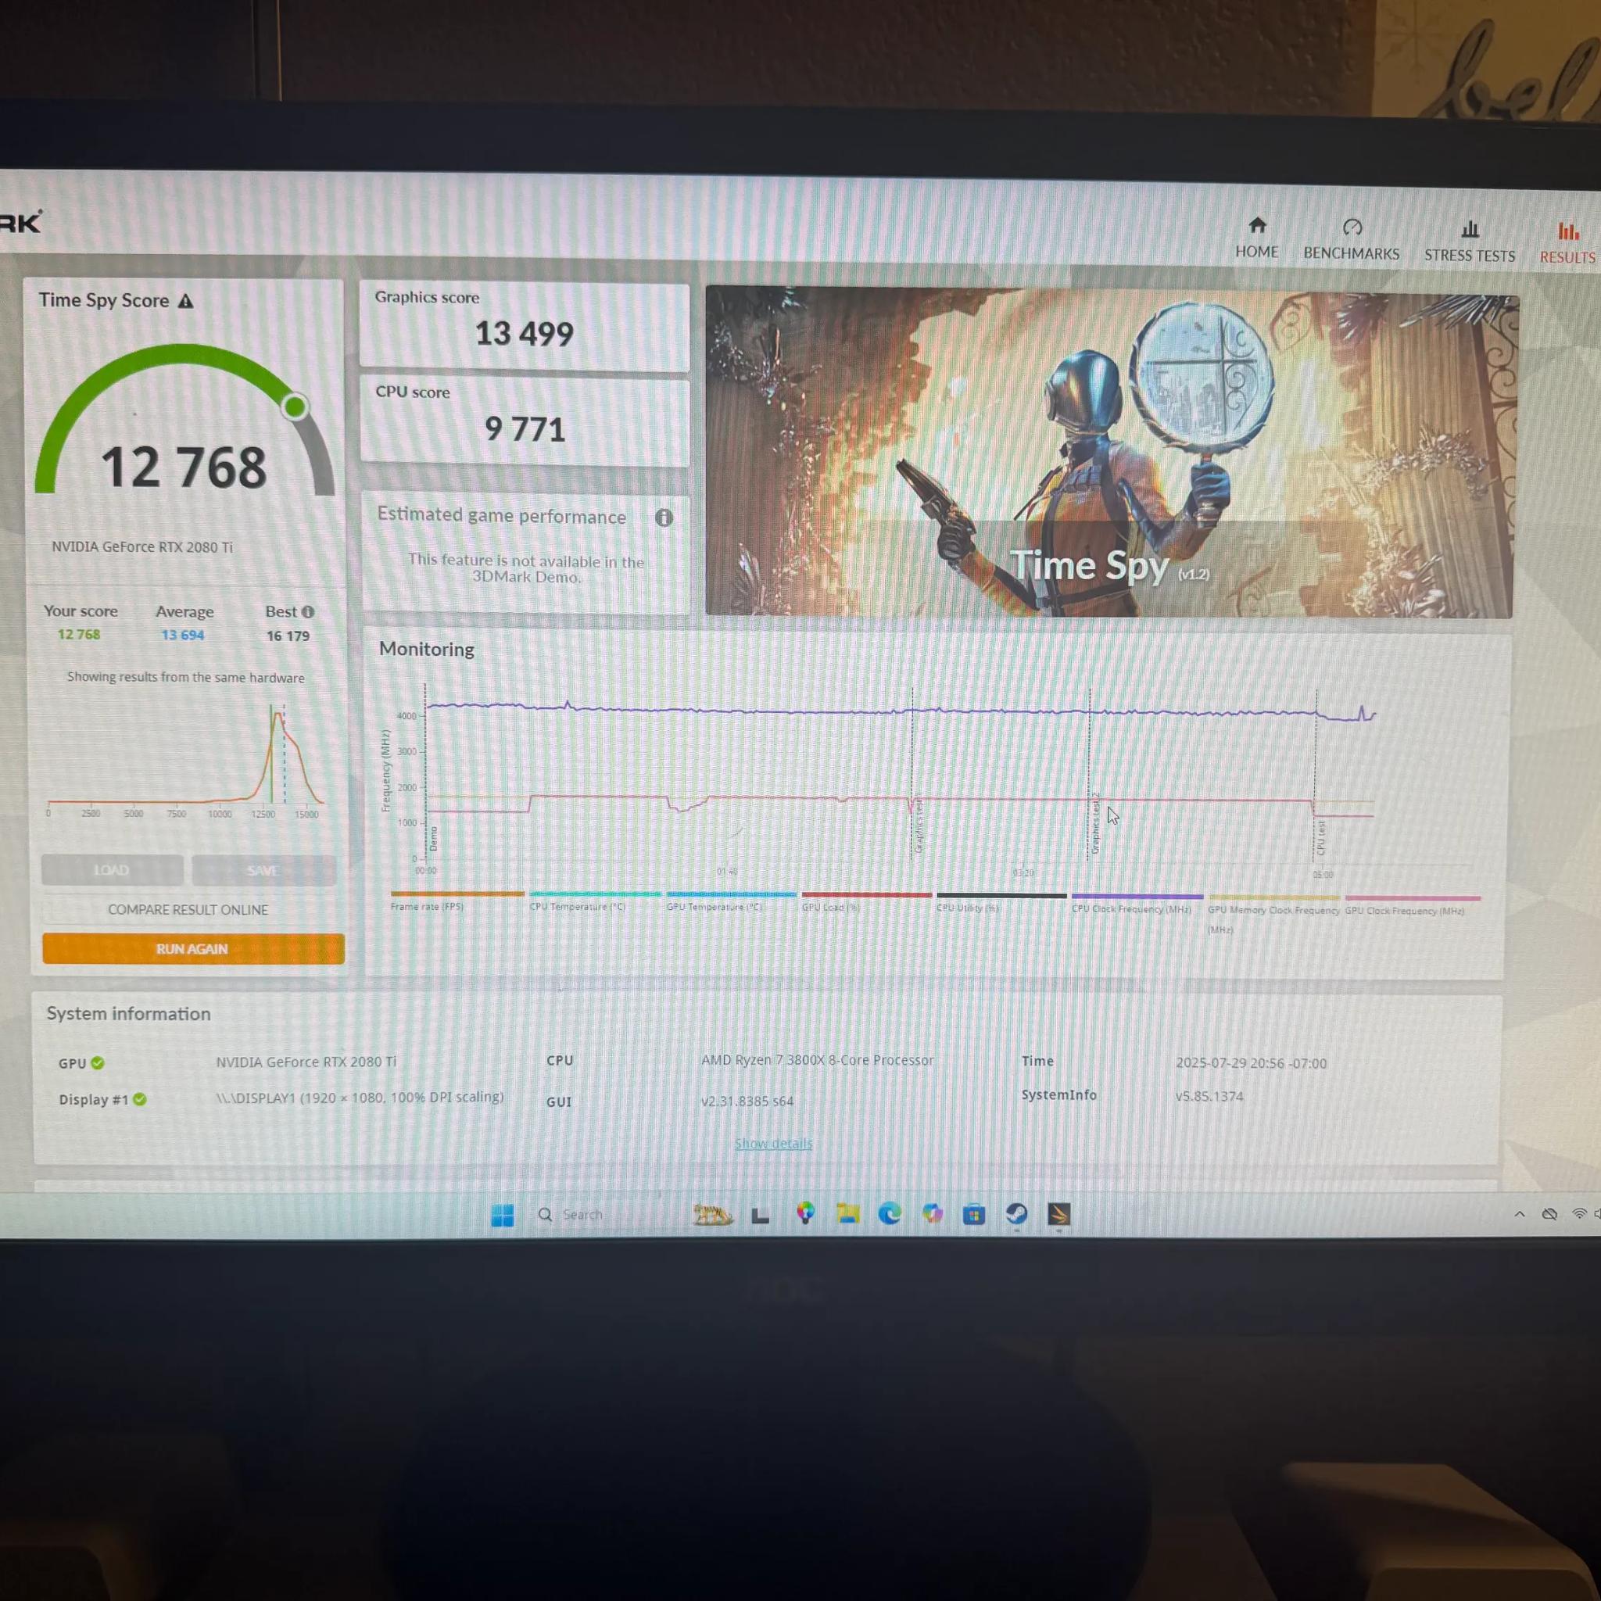Screen dimensions: 1601x1601
Task: Click the Graphics score value 13 499
Action: pyautogui.click(x=524, y=334)
